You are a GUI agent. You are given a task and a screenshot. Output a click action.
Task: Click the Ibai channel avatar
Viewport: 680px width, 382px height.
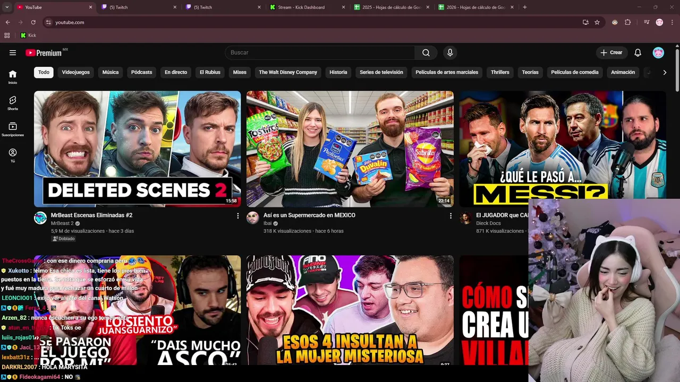click(x=253, y=218)
